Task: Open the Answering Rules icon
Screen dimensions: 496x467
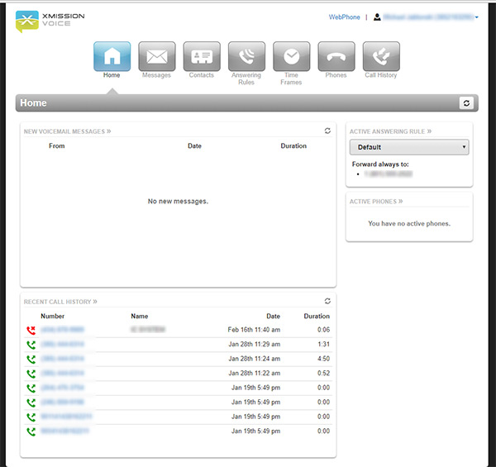Action: click(246, 56)
